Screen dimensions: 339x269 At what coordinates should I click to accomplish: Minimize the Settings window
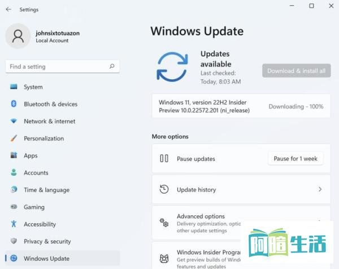tap(292, 6)
